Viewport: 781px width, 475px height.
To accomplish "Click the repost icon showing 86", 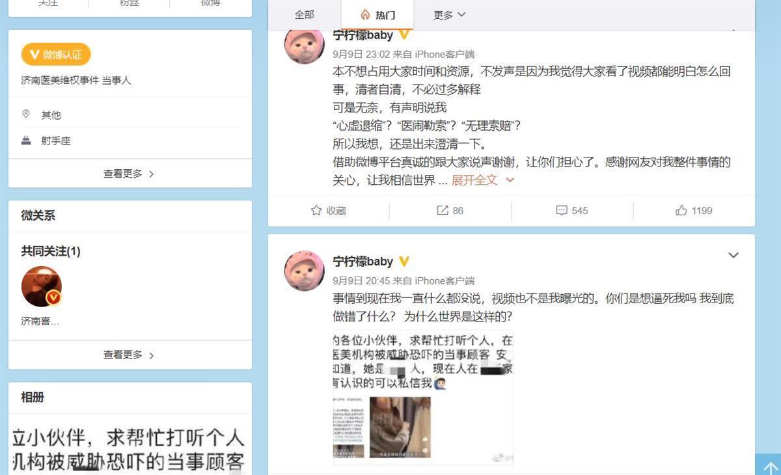I will pos(443,210).
